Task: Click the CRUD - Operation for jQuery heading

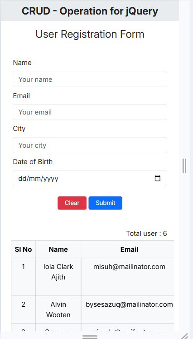Action: [90, 11]
